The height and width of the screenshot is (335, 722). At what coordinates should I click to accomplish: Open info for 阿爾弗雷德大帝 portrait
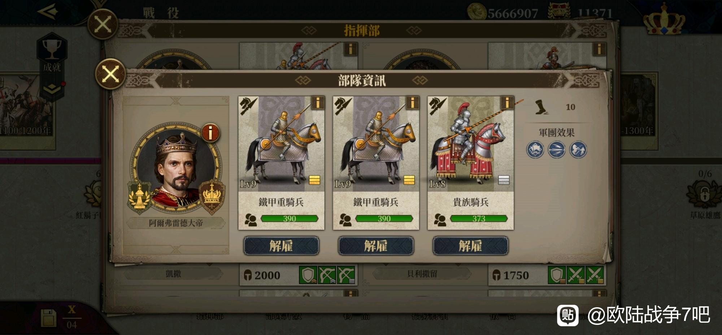(x=210, y=133)
